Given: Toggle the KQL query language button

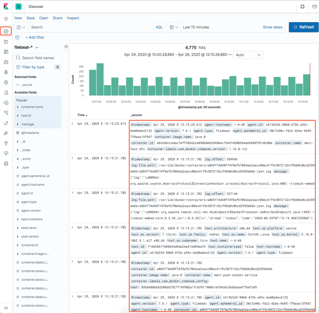Looking at the screenshot, I should (x=159, y=27).
